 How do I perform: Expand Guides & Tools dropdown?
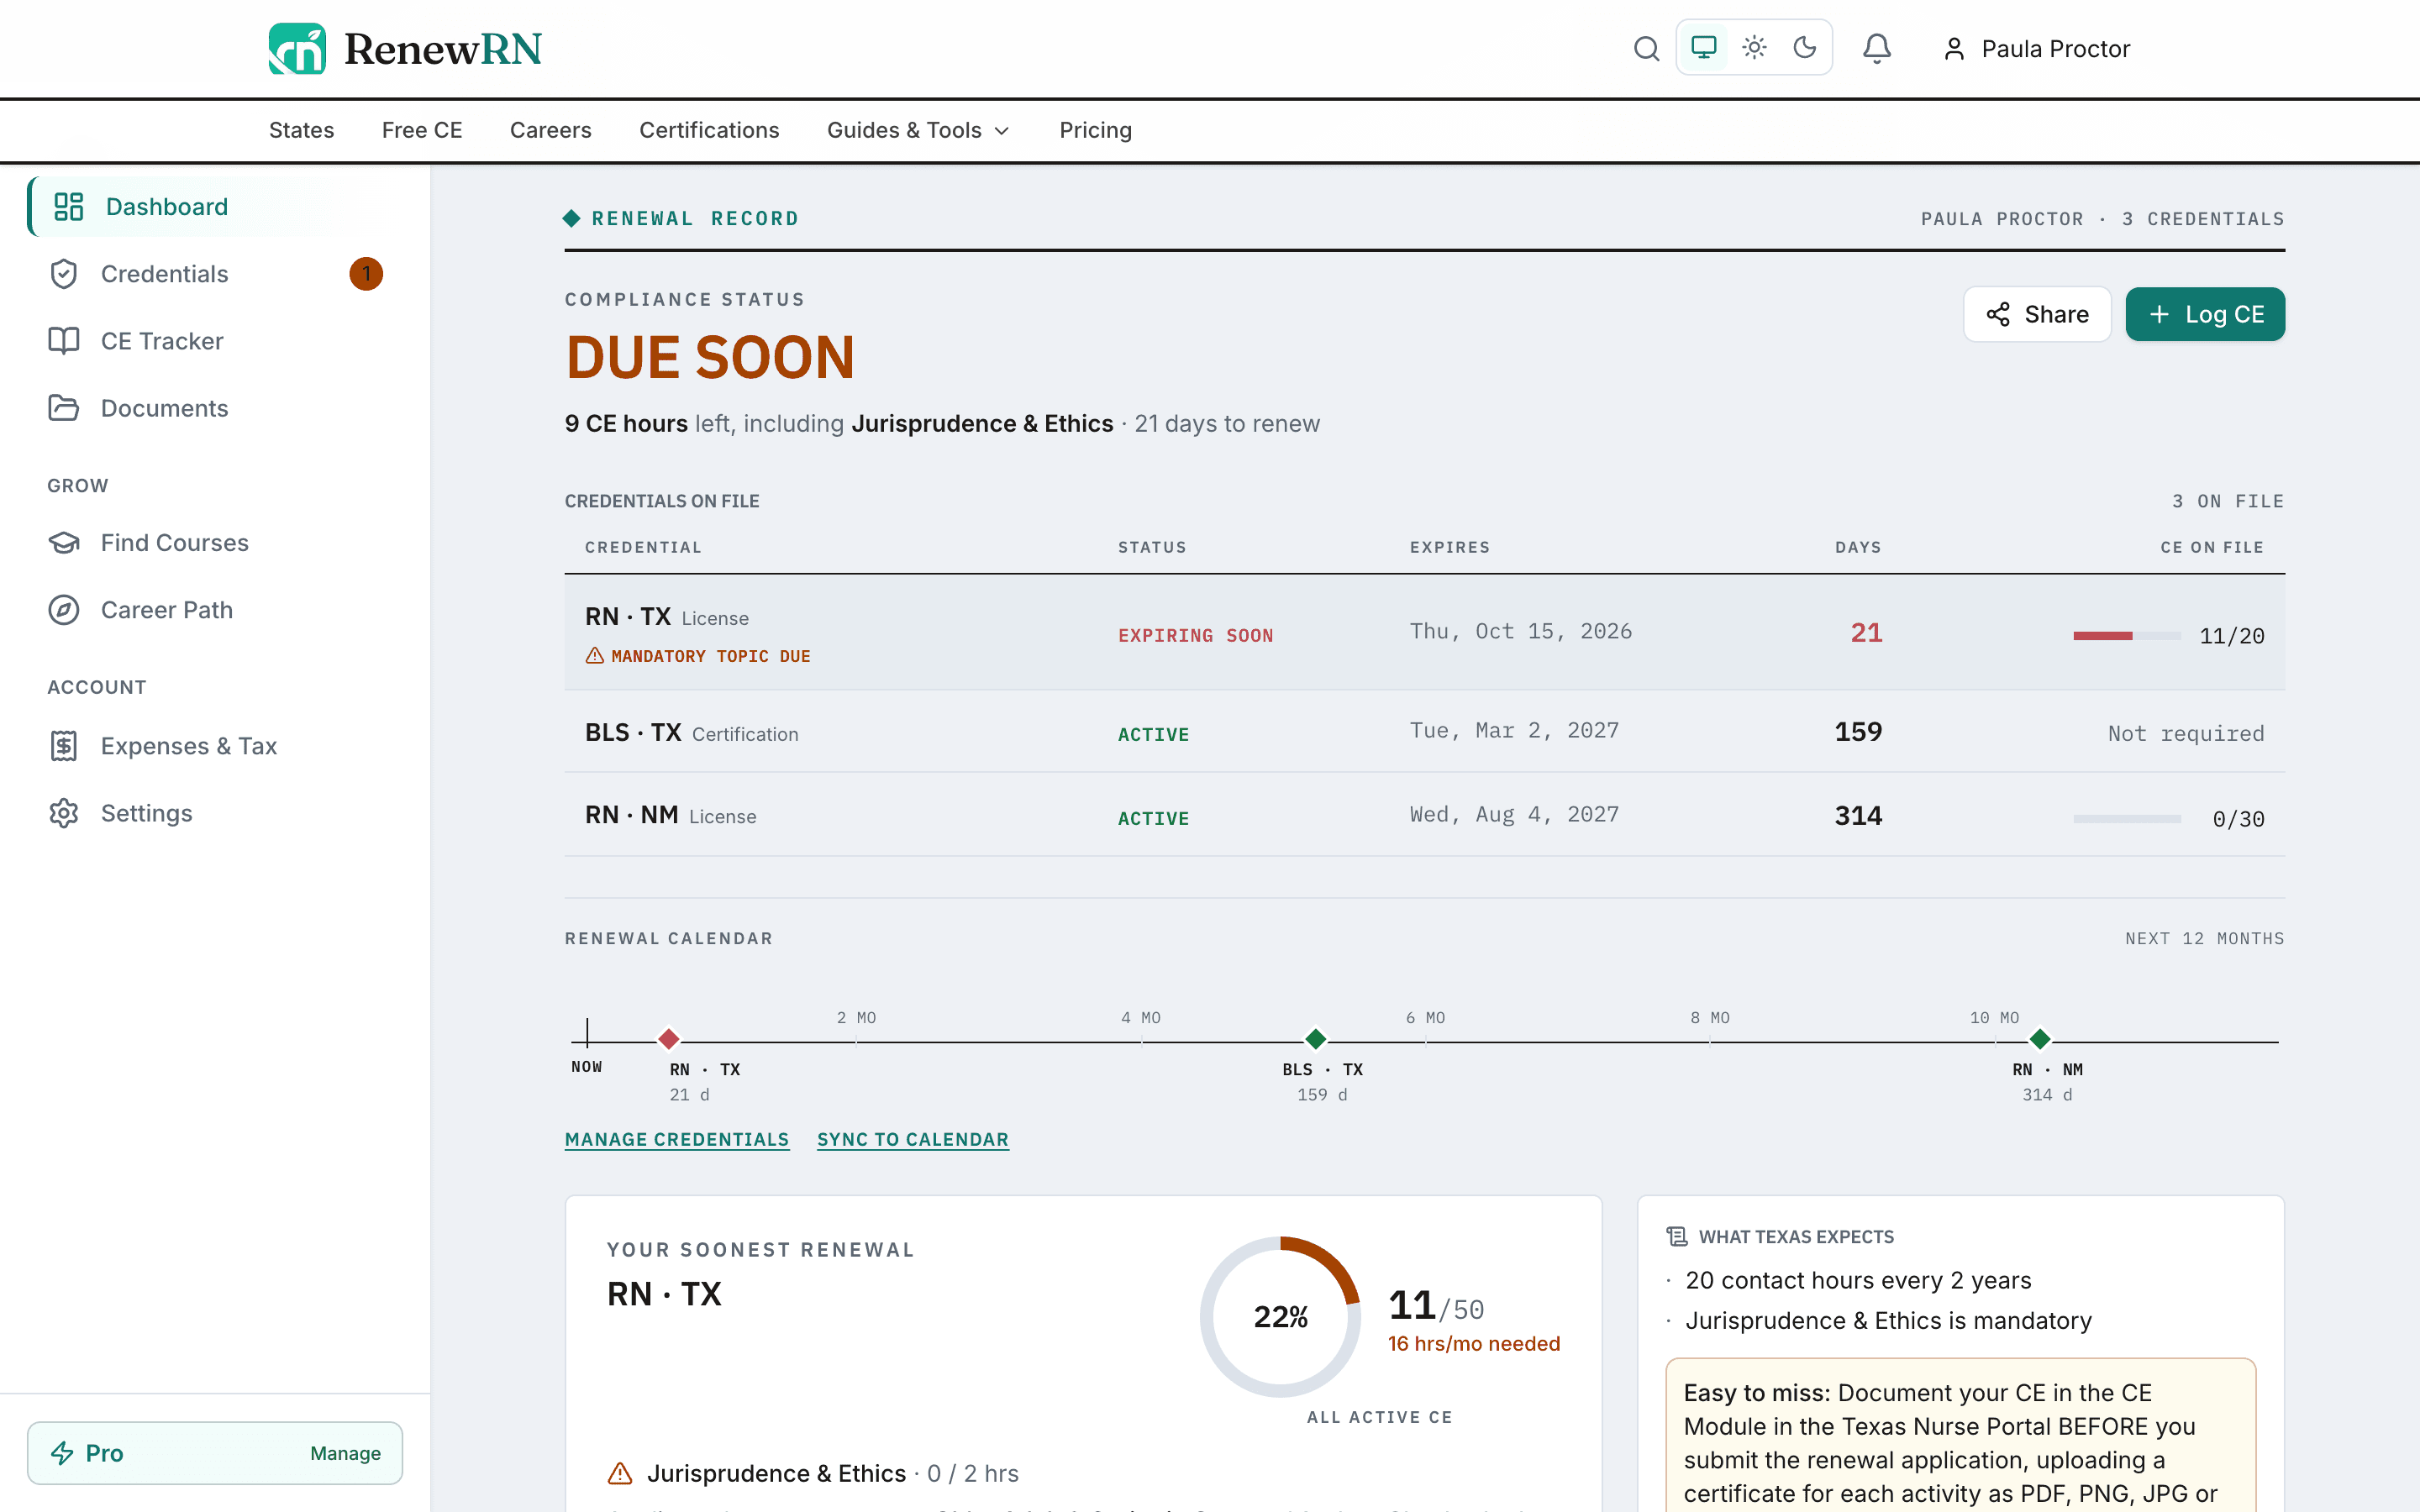pyautogui.click(x=918, y=130)
